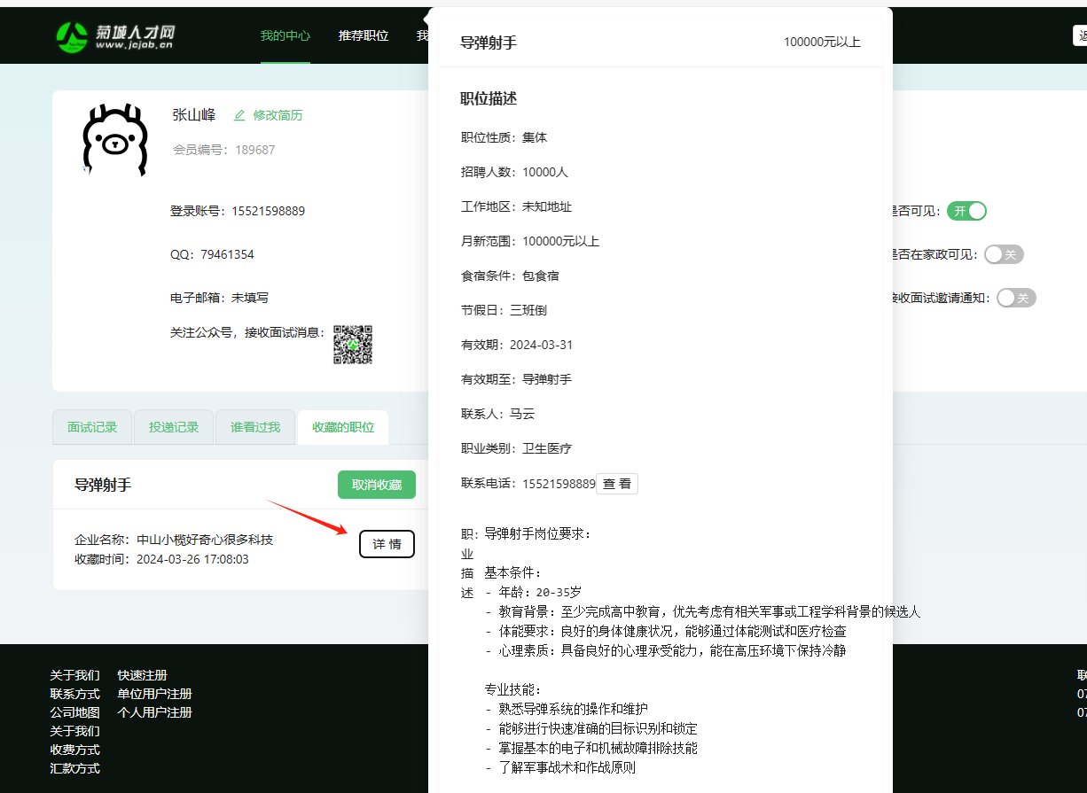Enable the 是否在家政可见 toggle
This screenshot has width=1087, height=793.
point(1004,254)
